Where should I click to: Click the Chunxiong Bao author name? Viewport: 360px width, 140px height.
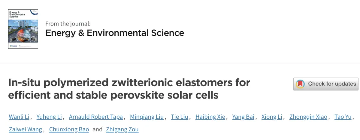tap(69, 129)
